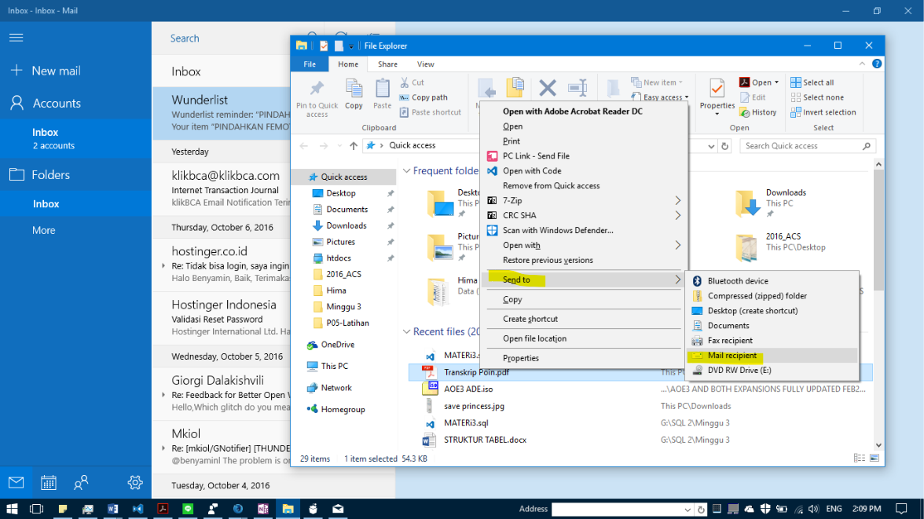The height and width of the screenshot is (519, 924).
Task: Click the Windows Start button
Action: 12,508
